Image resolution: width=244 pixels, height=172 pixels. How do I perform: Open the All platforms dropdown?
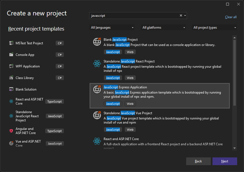click(x=163, y=27)
